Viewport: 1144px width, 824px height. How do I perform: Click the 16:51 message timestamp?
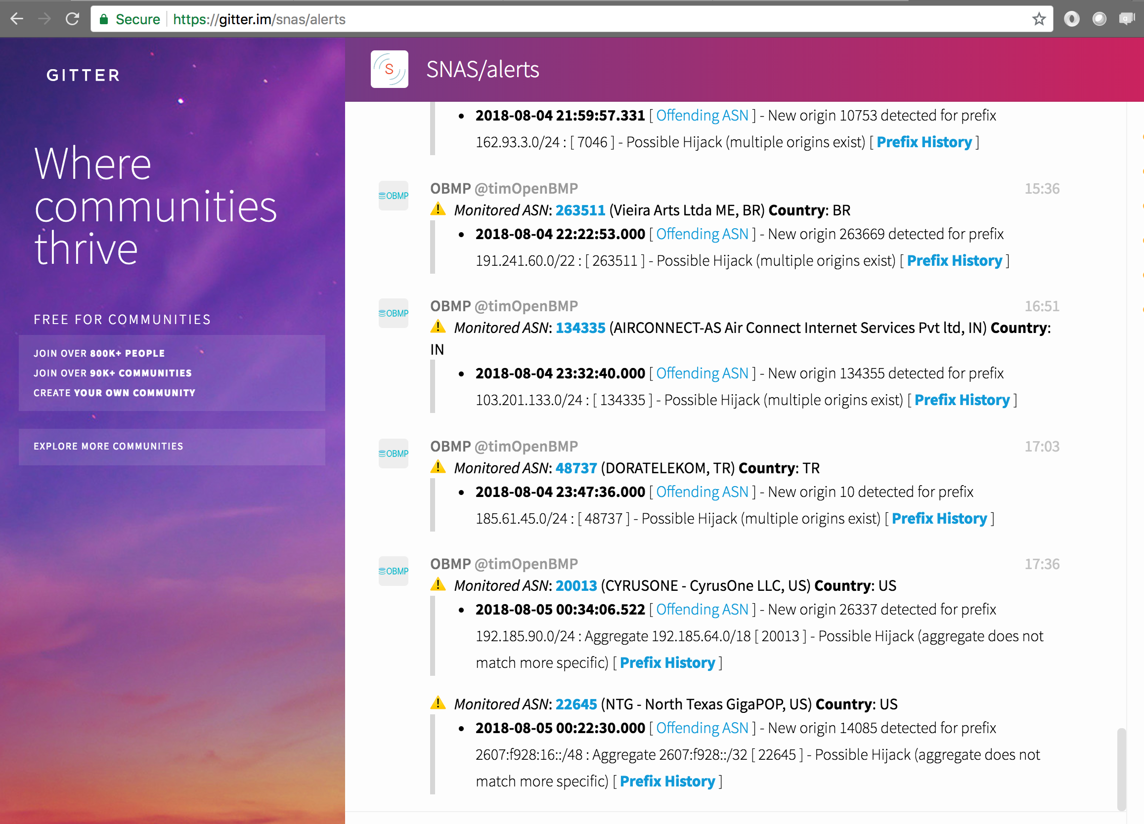(1042, 306)
